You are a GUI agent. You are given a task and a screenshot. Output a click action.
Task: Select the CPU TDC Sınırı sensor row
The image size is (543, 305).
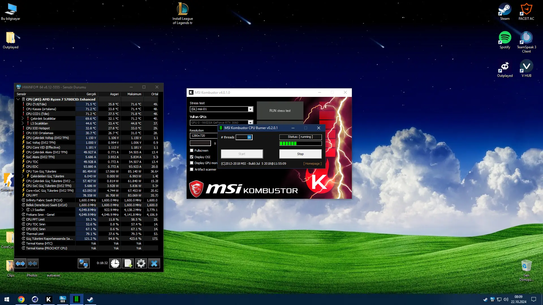tap(86, 224)
